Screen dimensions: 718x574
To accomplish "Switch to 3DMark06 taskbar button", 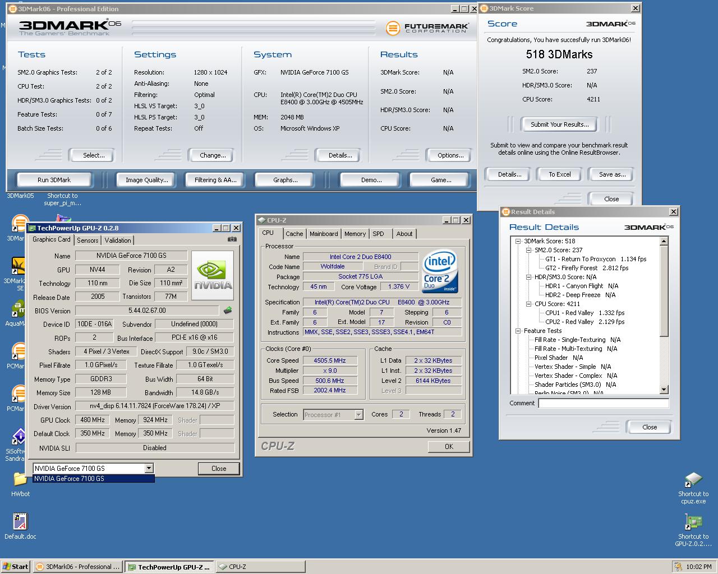I will click(77, 567).
